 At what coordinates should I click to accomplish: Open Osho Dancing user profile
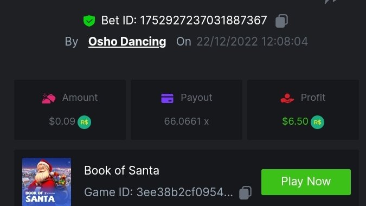pyautogui.click(x=127, y=42)
